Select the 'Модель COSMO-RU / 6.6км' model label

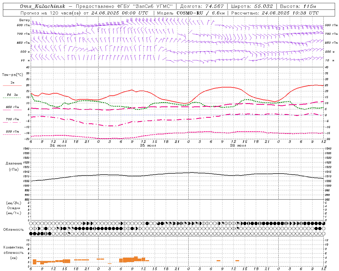191,13
